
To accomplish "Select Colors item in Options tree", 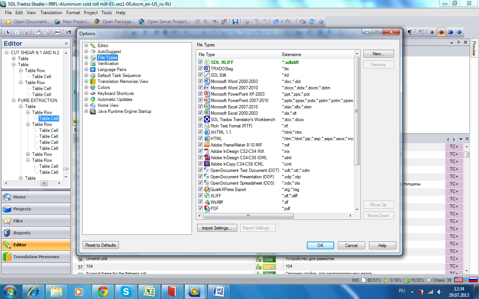I will 104,87.
